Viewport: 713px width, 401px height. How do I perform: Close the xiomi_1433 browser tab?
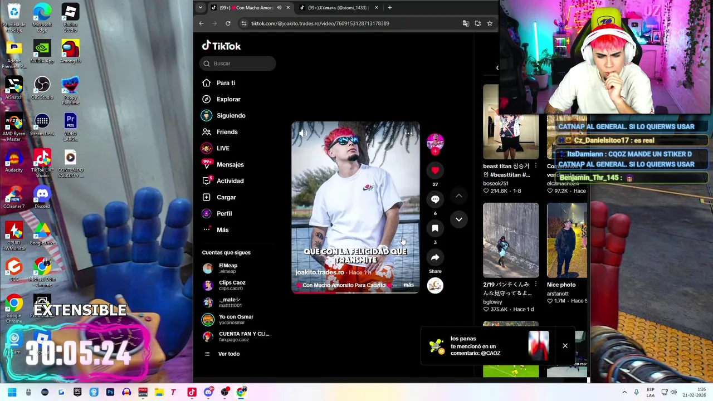click(x=377, y=8)
